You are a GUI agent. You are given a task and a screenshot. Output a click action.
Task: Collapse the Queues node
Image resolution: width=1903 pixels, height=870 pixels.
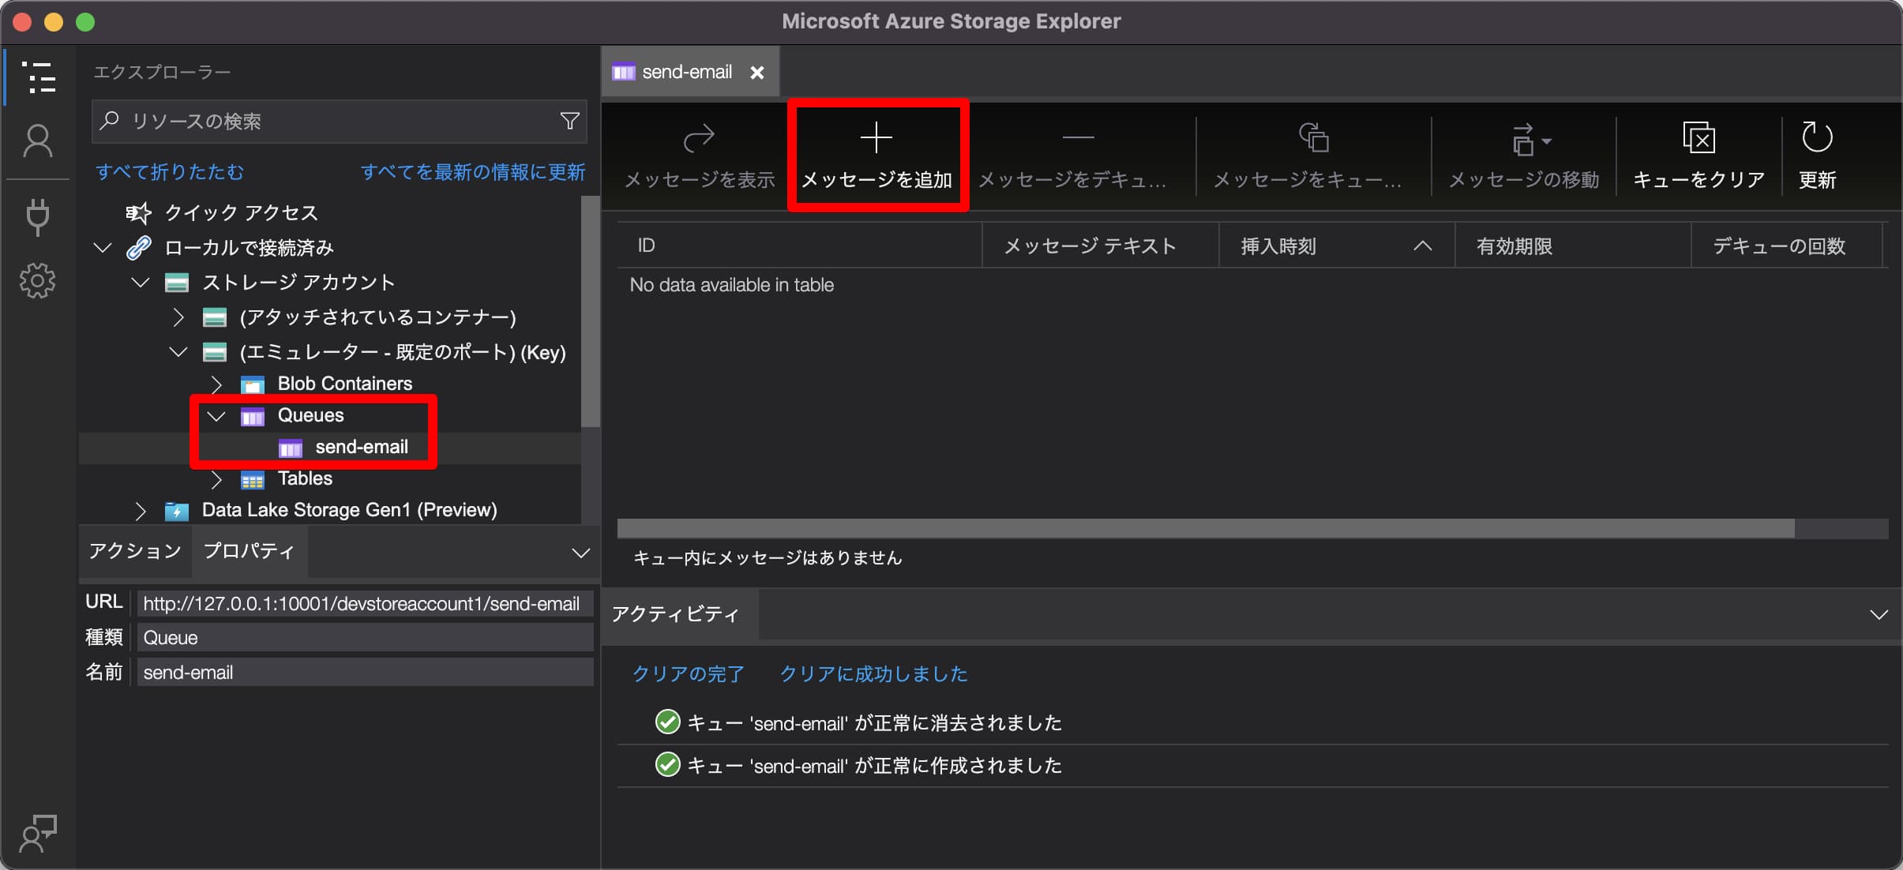[x=216, y=415]
